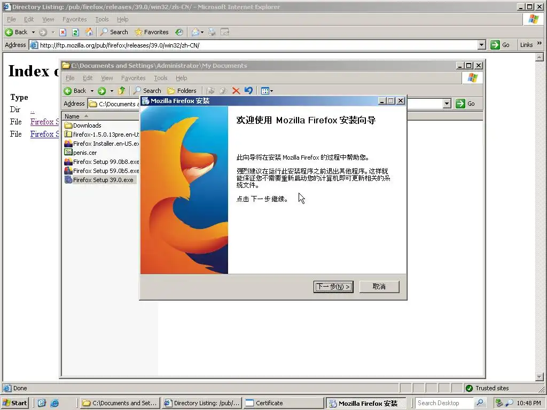Go to IE Home page icon
547x410 pixels.
point(89,32)
